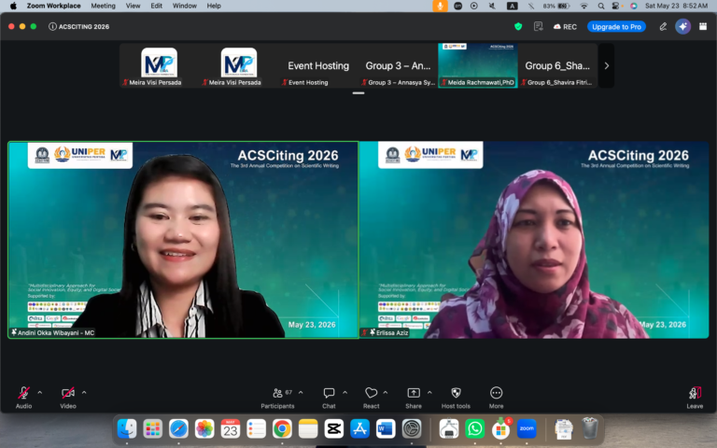The width and height of the screenshot is (717, 448).
Task: Open Host tools shield
Action: [456, 397]
